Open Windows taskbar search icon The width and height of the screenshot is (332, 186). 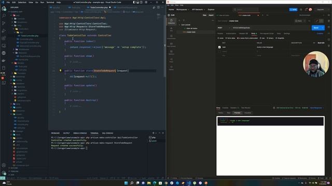(x=132, y=183)
